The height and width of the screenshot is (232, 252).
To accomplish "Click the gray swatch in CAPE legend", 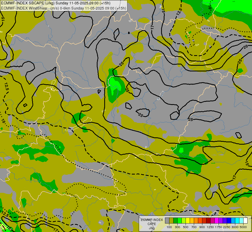I will (167, 221).
